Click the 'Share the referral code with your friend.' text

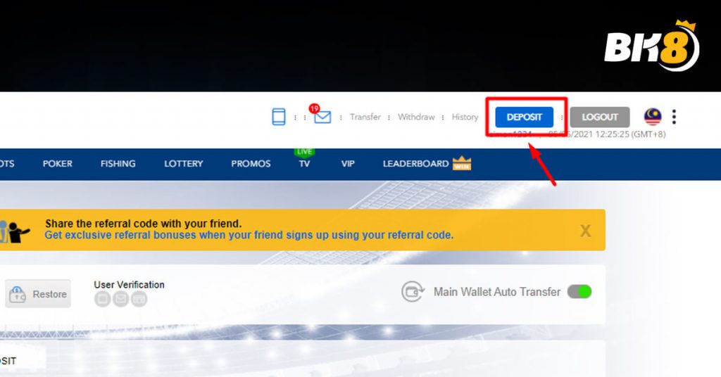144,224
